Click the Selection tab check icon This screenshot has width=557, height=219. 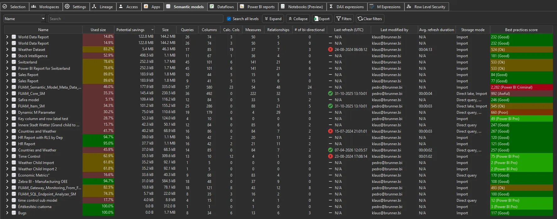[5, 6]
